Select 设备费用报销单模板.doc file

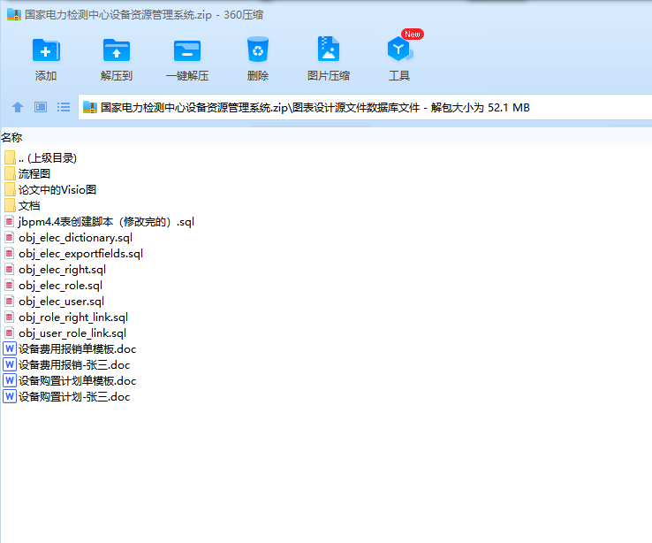[x=70, y=349]
